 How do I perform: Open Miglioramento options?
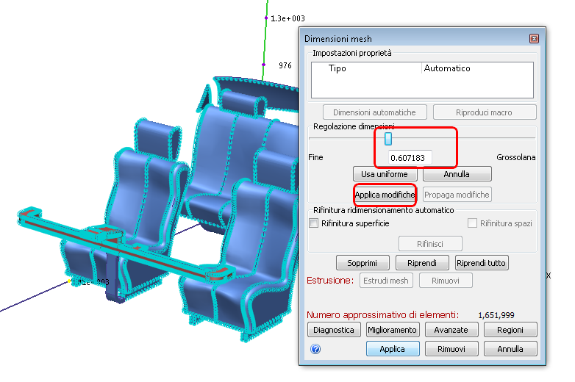(x=393, y=330)
